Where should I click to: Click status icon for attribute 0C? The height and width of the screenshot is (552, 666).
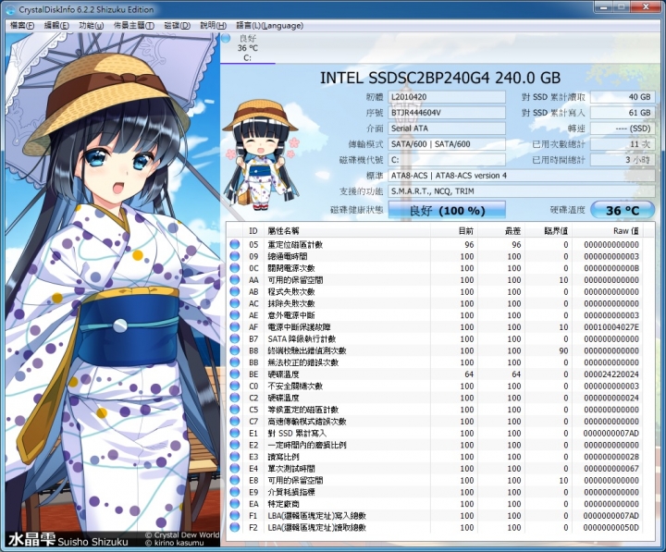(234, 268)
